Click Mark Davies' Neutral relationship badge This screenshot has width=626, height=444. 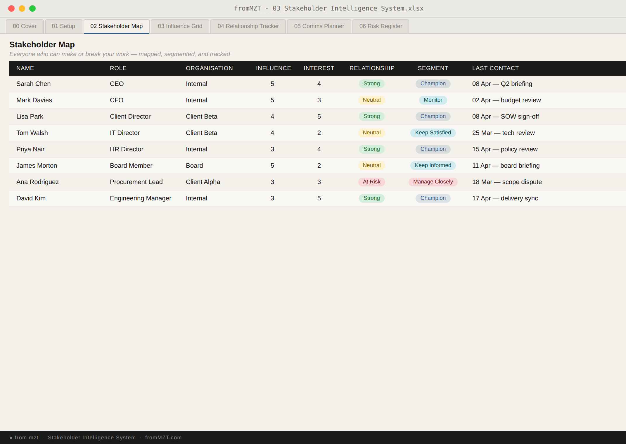pyautogui.click(x=372, y=100)
